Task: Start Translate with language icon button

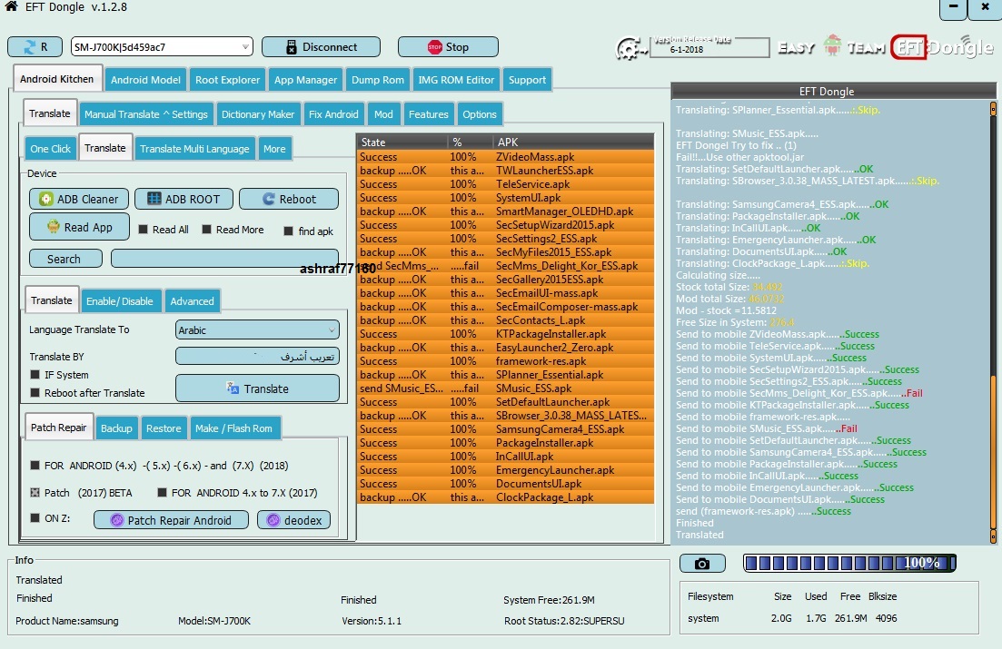Action: pos(257,388)
